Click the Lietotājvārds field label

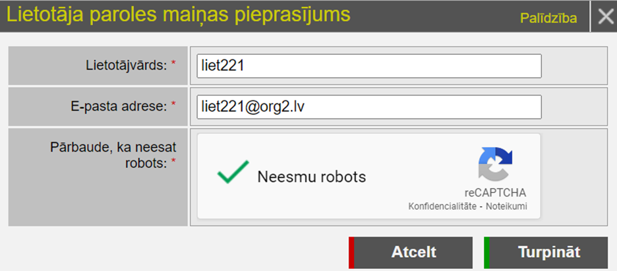click(127, 65)
